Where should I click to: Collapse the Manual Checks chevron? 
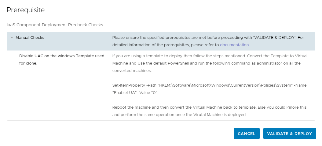12,38
